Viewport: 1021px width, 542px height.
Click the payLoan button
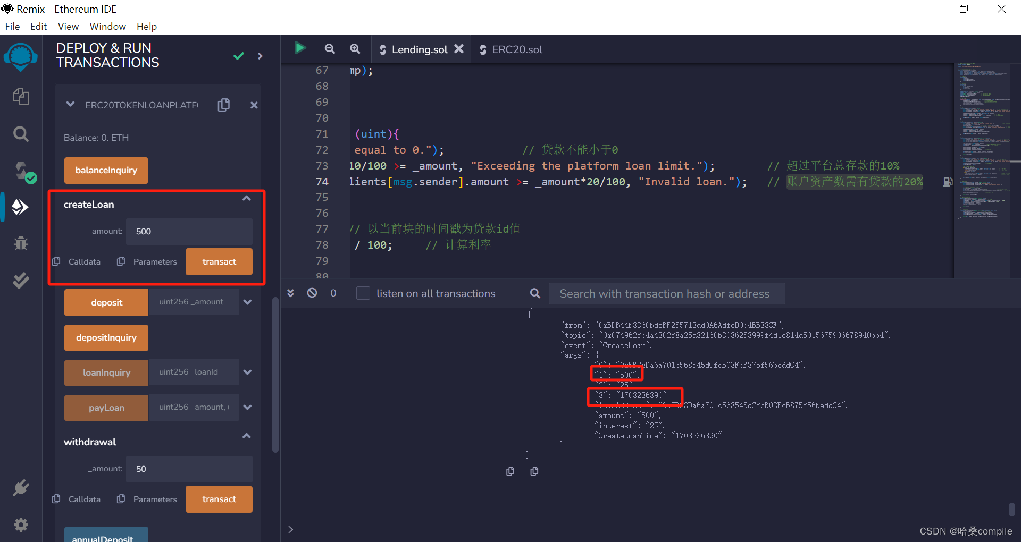point(106,408)
